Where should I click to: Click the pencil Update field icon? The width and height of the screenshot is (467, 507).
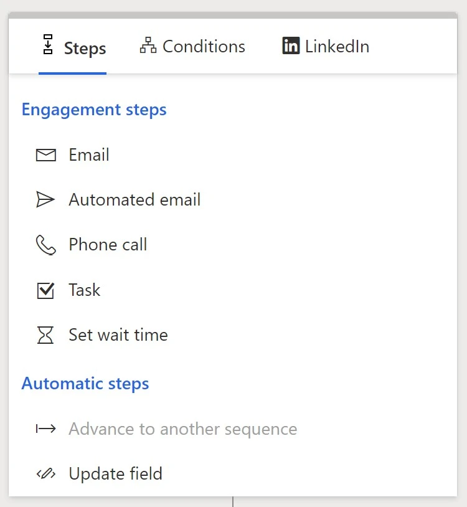point(46,474)
